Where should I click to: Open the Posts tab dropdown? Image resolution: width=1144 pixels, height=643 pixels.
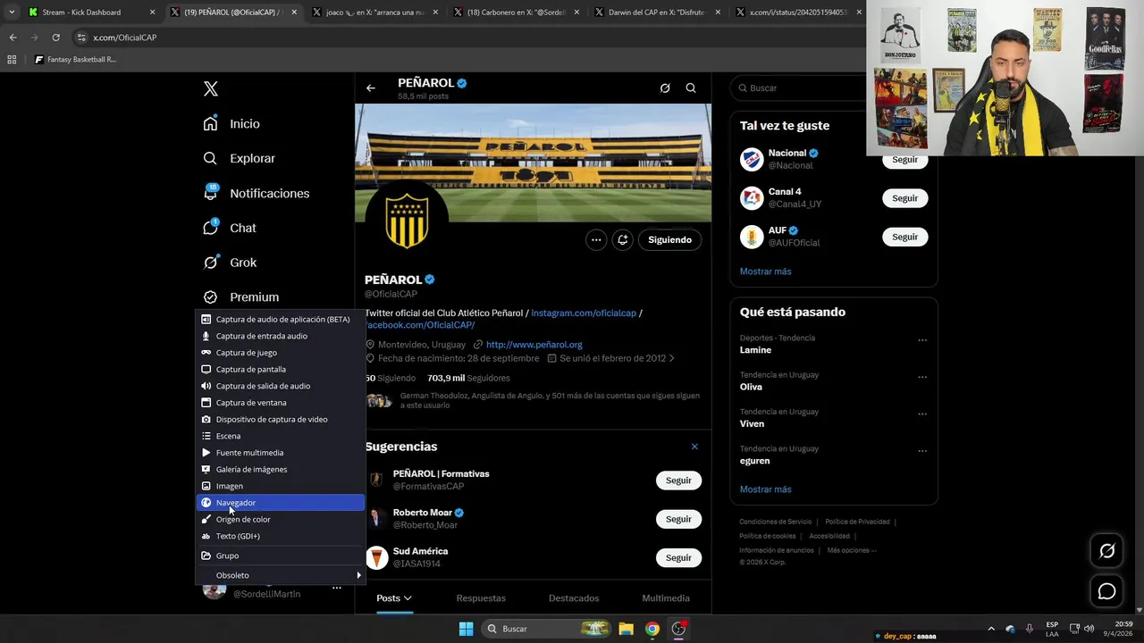point(394,598)
